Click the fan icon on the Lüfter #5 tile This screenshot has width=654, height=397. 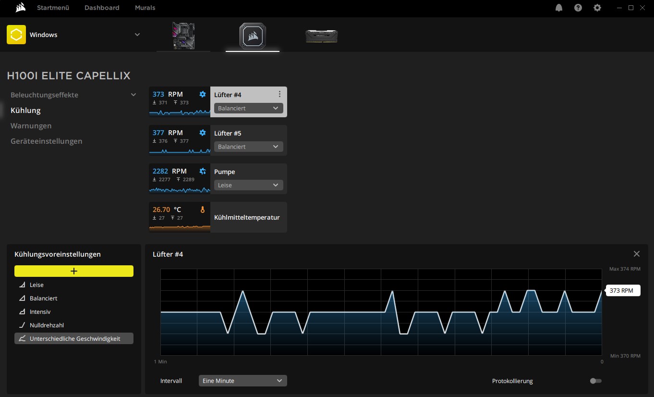click(x=202, y=133)
